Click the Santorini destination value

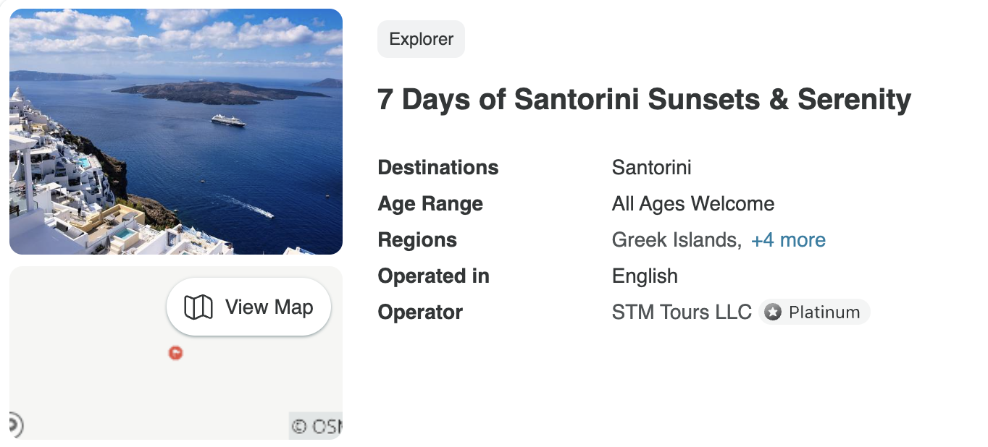(x=651, y=168)
